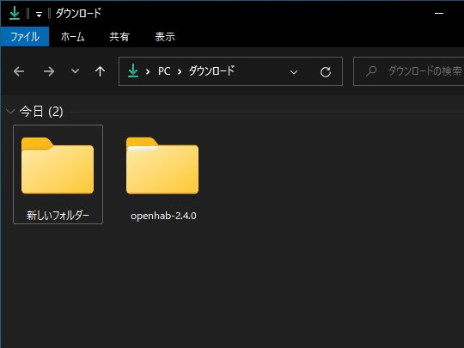
Task: Switch to the 共有 ribbon tab
Action: pos(119,37)
